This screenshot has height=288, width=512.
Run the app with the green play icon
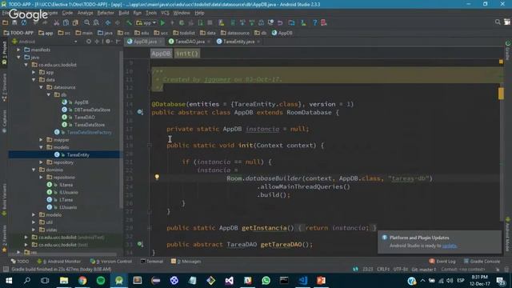pos(162,23)
